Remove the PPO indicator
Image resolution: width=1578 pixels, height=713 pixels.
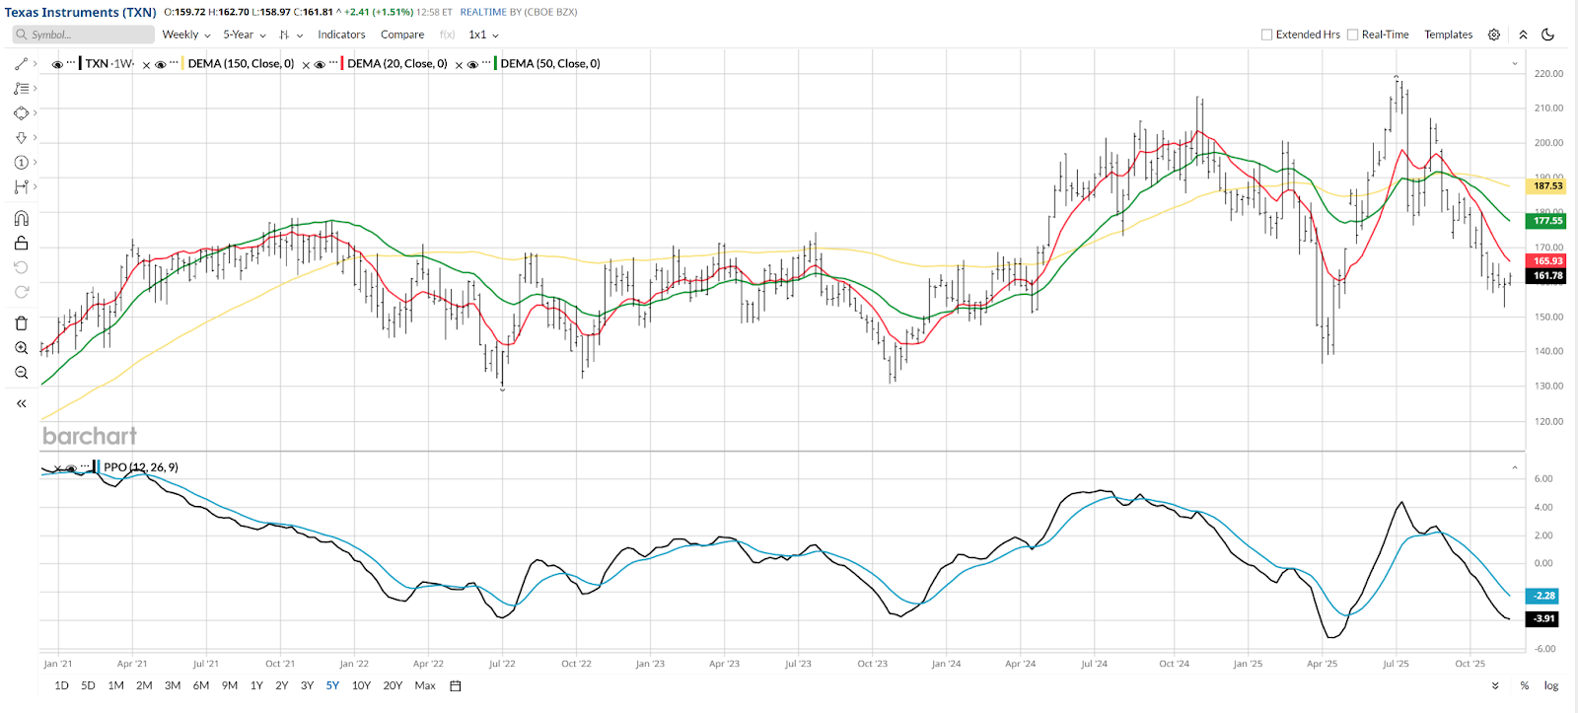[58, 468]
